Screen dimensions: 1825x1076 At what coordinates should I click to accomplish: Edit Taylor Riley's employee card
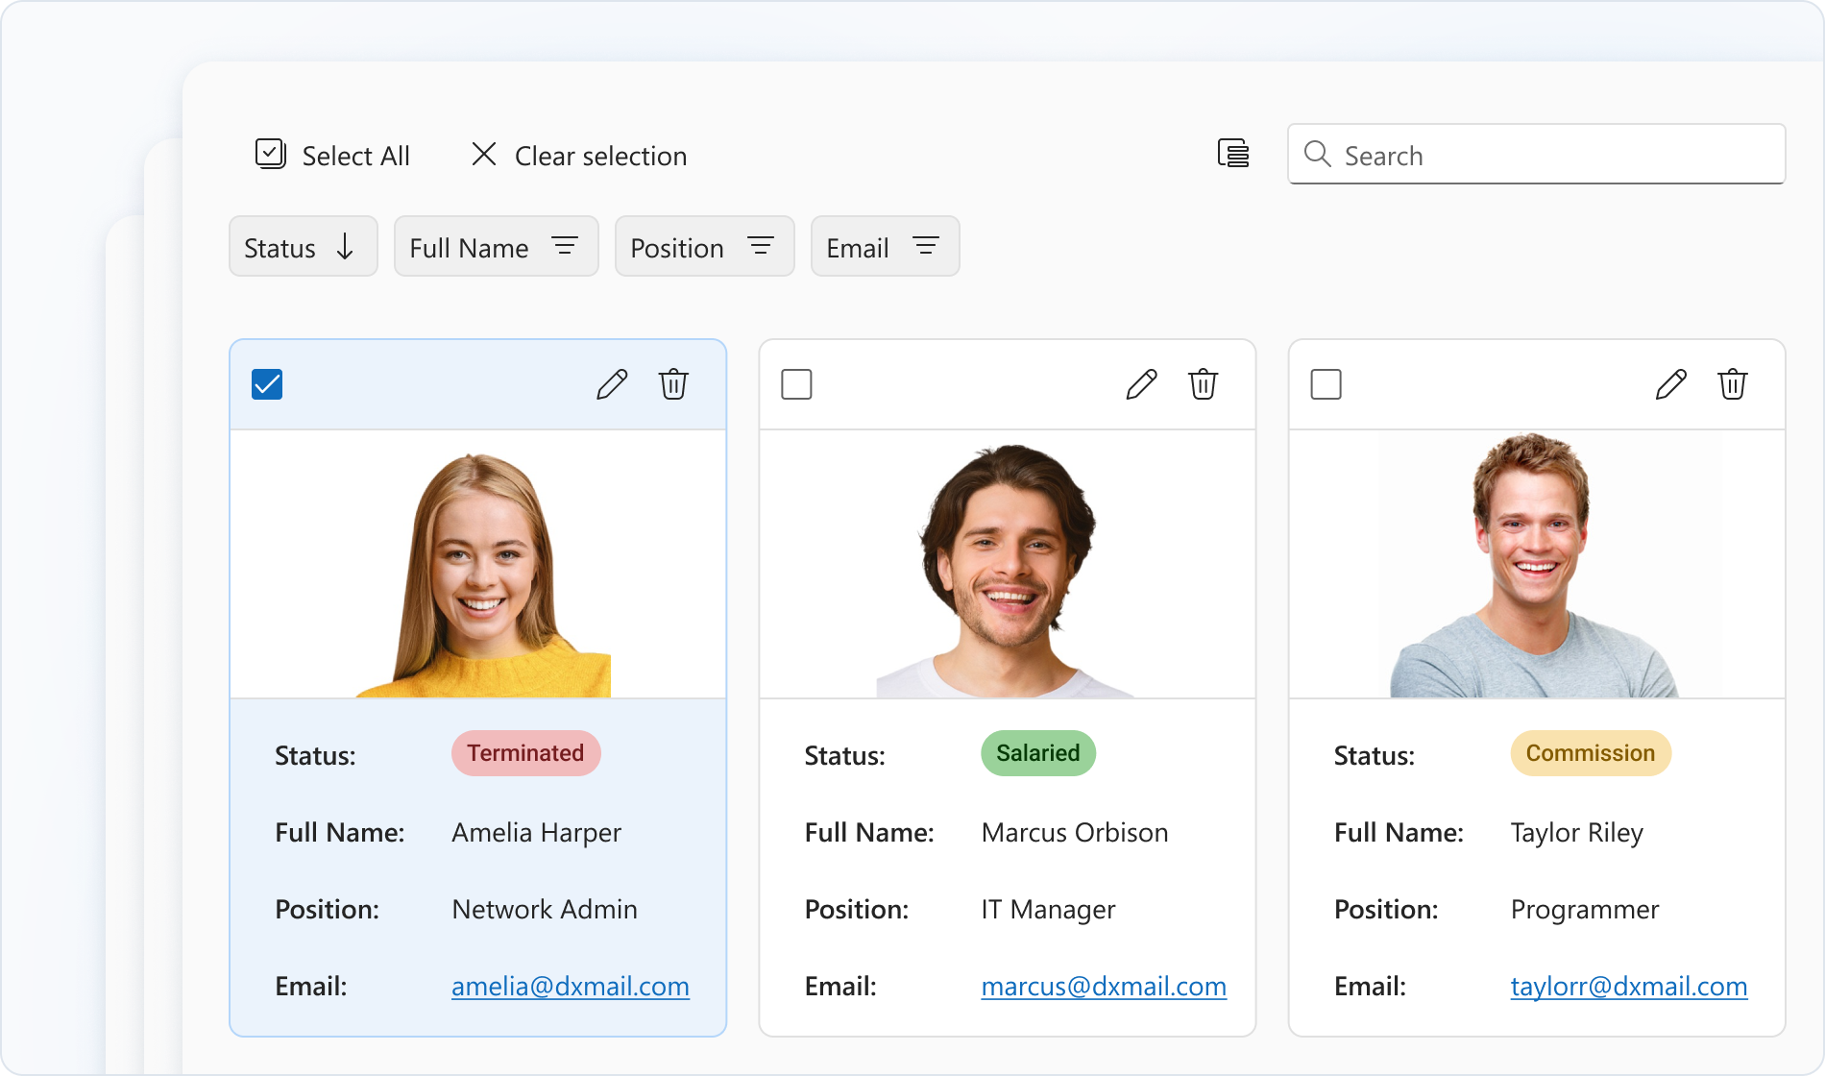[x=1670, y=384]
